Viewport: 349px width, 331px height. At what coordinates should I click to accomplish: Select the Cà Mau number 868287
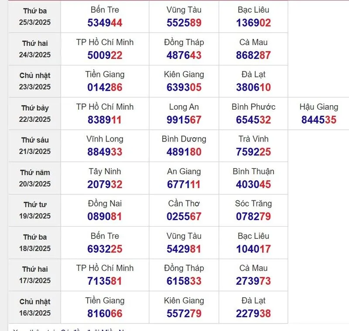[253, 55]
